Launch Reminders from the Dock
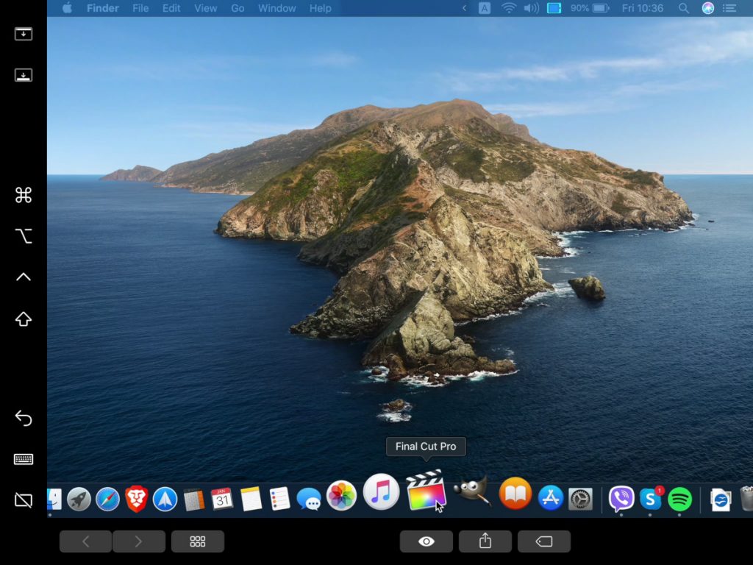753x565 pixels. [x=279, y=500]
